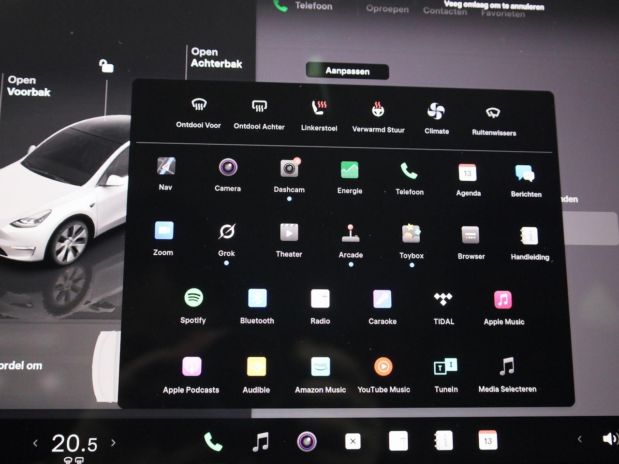Increase temperature with right arrow
Screen dimensions: 619x464
(113, 443)
